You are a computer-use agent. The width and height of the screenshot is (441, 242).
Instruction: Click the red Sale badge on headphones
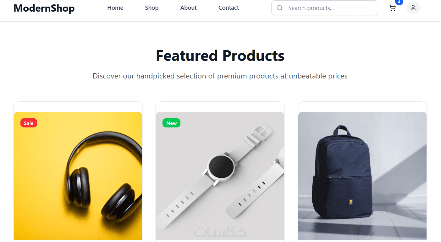pos(29,123)
